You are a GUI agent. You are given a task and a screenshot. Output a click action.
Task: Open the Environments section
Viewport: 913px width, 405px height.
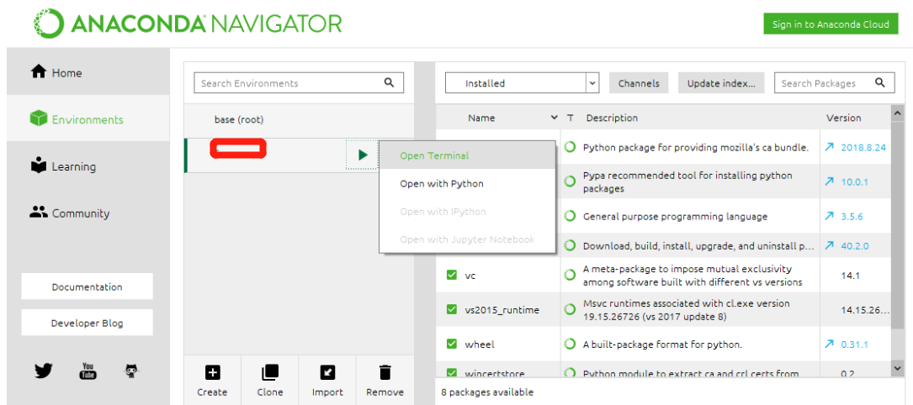click(x=88, y=119)
